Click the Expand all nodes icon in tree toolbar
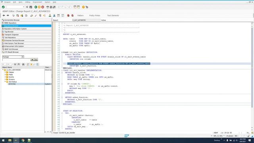The image size is (254, 143). click(15, 64)
